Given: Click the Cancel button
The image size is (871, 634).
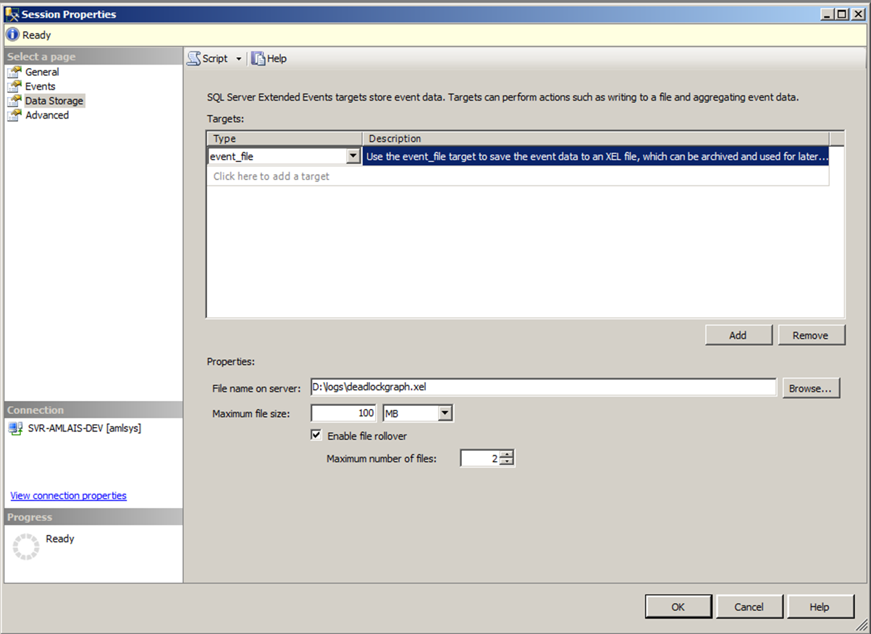Looking at the screenshot, I should click(749, 607).
